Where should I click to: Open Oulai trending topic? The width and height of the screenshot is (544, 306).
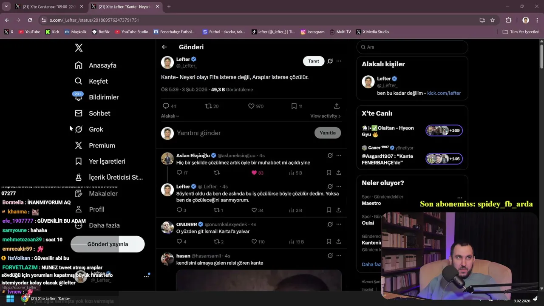coord(368,223)
